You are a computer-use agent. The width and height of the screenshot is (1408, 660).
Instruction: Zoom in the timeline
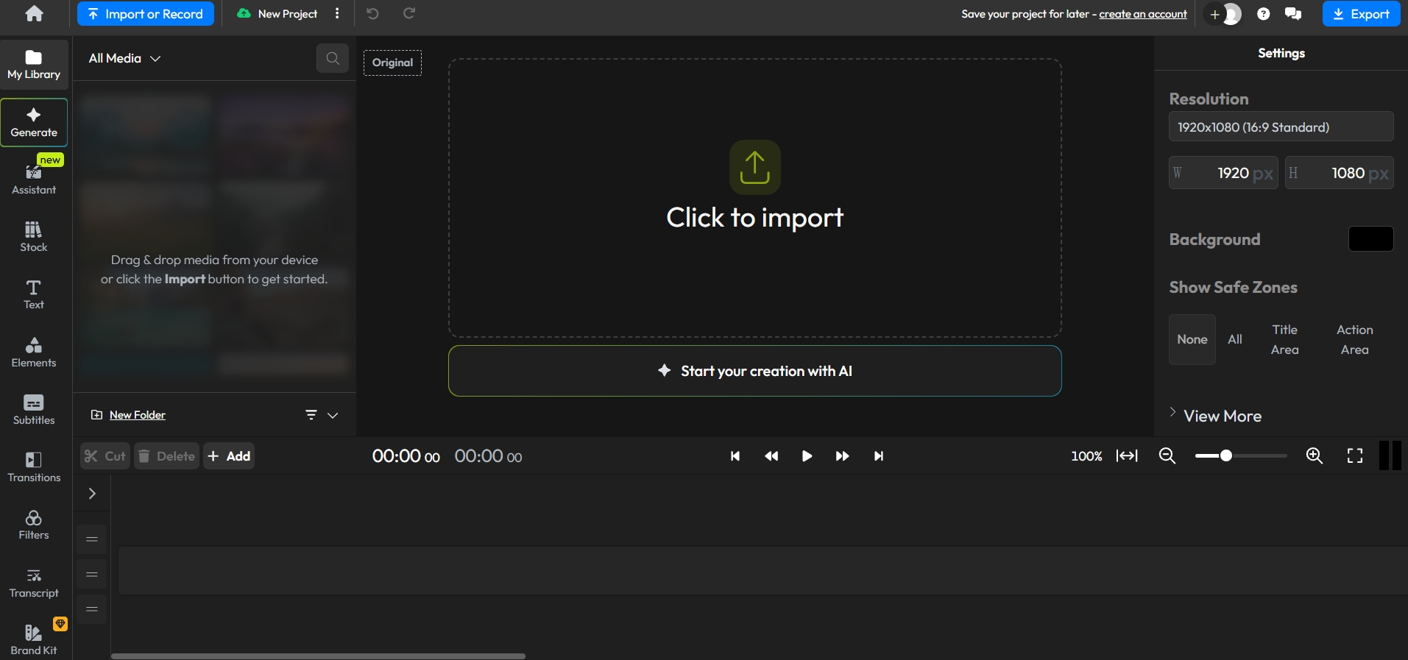coord(1315,456)
